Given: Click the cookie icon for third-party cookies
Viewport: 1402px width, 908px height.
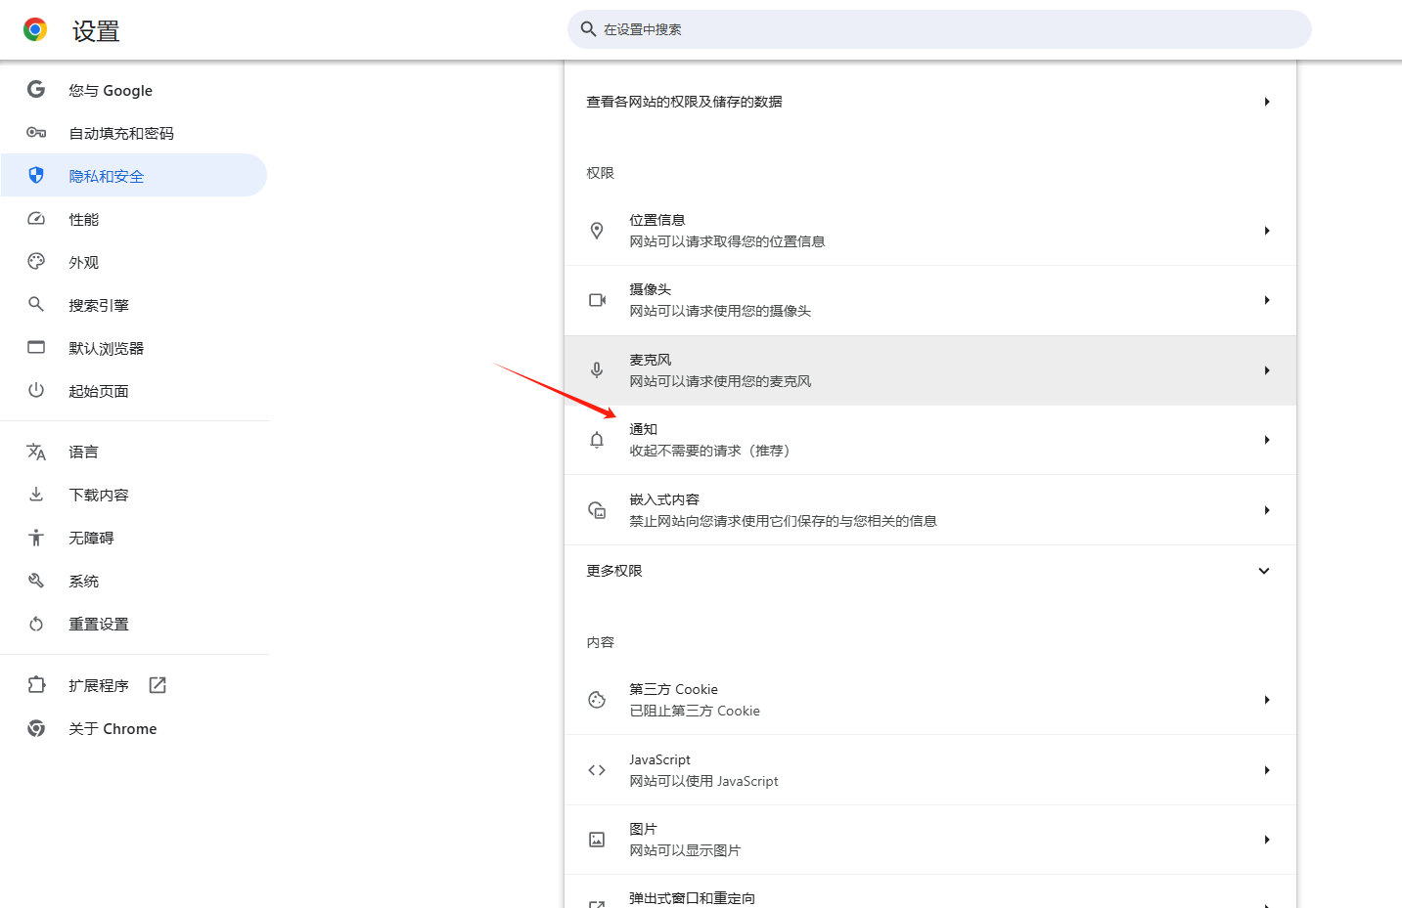Looking at the screenshot, I should tap(597, 700).
